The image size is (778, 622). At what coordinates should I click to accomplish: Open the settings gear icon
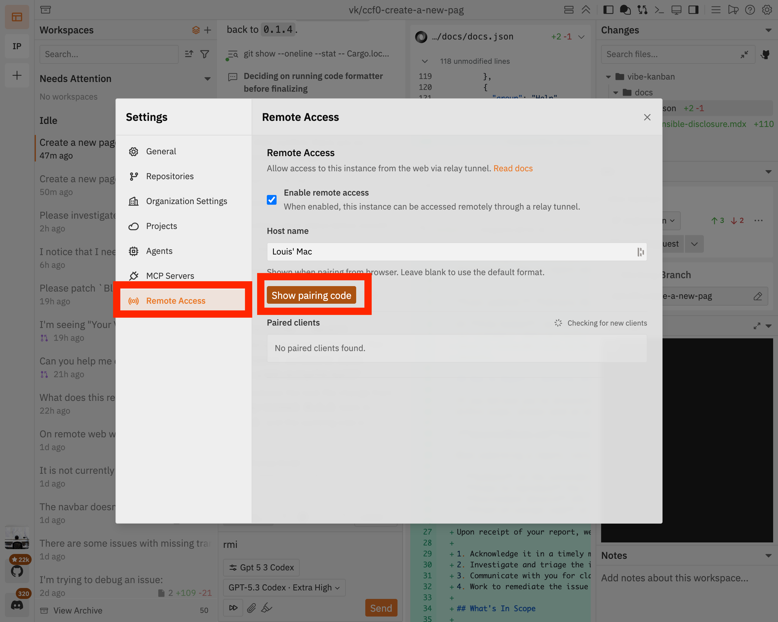[x=766, y=10]
